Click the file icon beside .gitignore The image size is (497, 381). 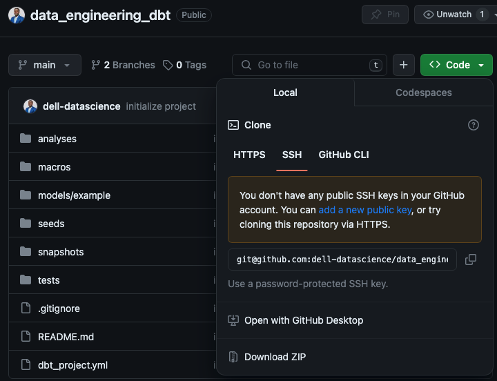[x=26, y=308]
